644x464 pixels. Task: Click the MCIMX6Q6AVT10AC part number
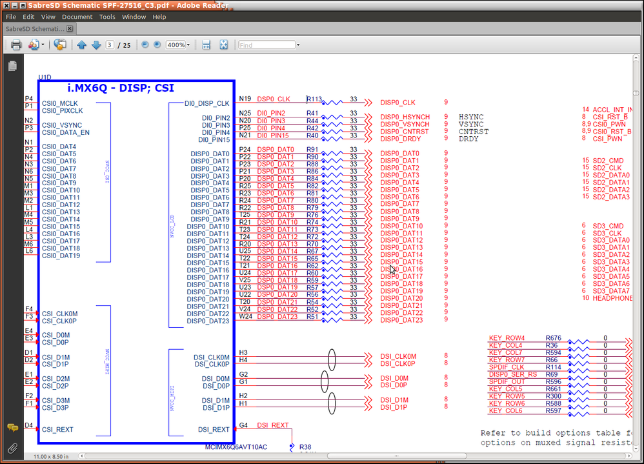point(236,447)
